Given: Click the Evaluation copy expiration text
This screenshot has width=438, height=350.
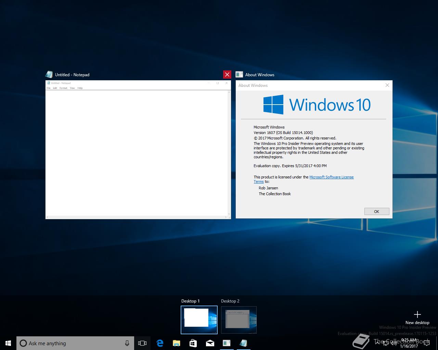Looking at the screenshot, I should tap(290, 166).
